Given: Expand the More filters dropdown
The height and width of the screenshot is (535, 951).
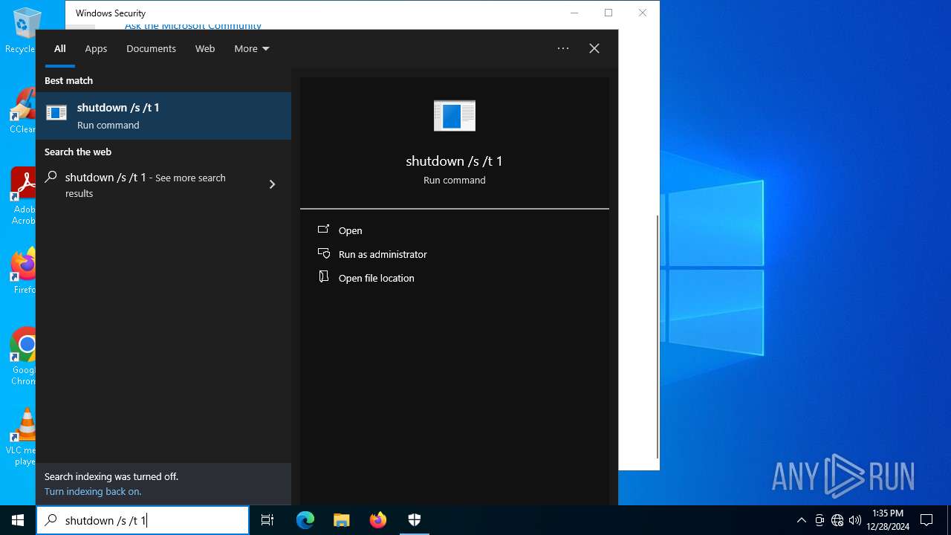Looking at the screenshot, I should pos(252,48).
